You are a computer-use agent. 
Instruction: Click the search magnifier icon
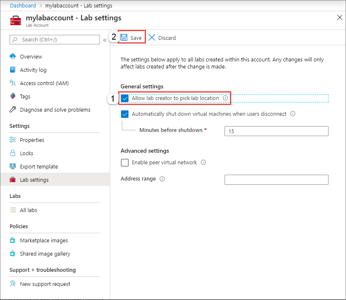pos(15,39)
